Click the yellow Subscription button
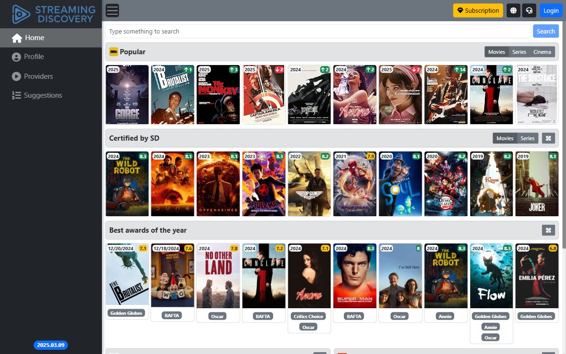The width and height of the screenshot is (566, 354). 478,10
